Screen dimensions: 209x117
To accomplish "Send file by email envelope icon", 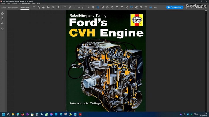I will (x=53, y=7).
